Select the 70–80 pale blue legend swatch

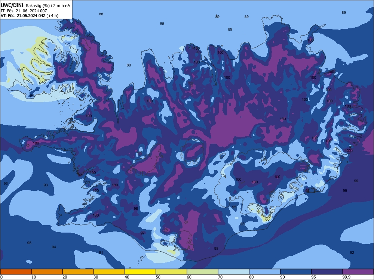pyautogui.click(x=233, y=272)
